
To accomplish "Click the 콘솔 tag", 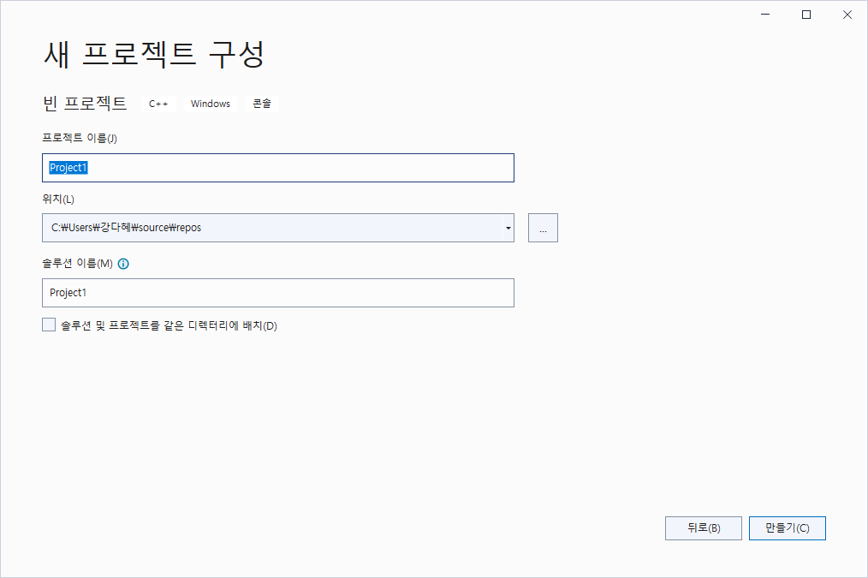I will [x=262, y=104].
